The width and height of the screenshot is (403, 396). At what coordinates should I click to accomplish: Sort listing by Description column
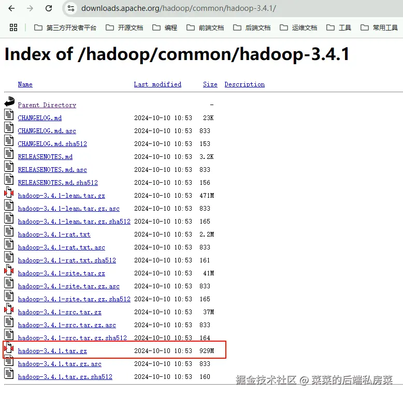click(x=244, y=84)
